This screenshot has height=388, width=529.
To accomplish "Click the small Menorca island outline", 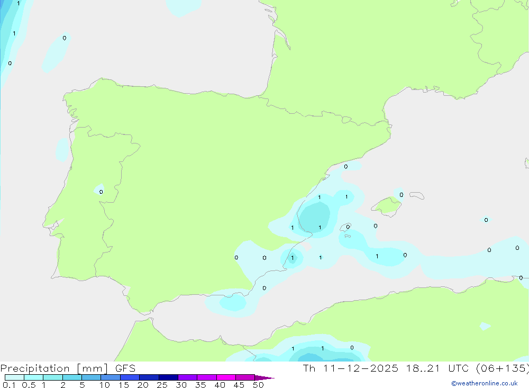I will (x=417, y=195).
